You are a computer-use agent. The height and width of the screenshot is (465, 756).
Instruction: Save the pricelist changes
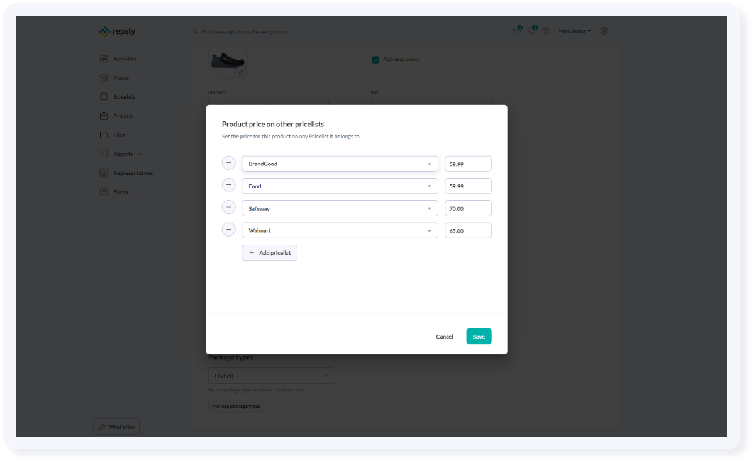pos(479,336)
